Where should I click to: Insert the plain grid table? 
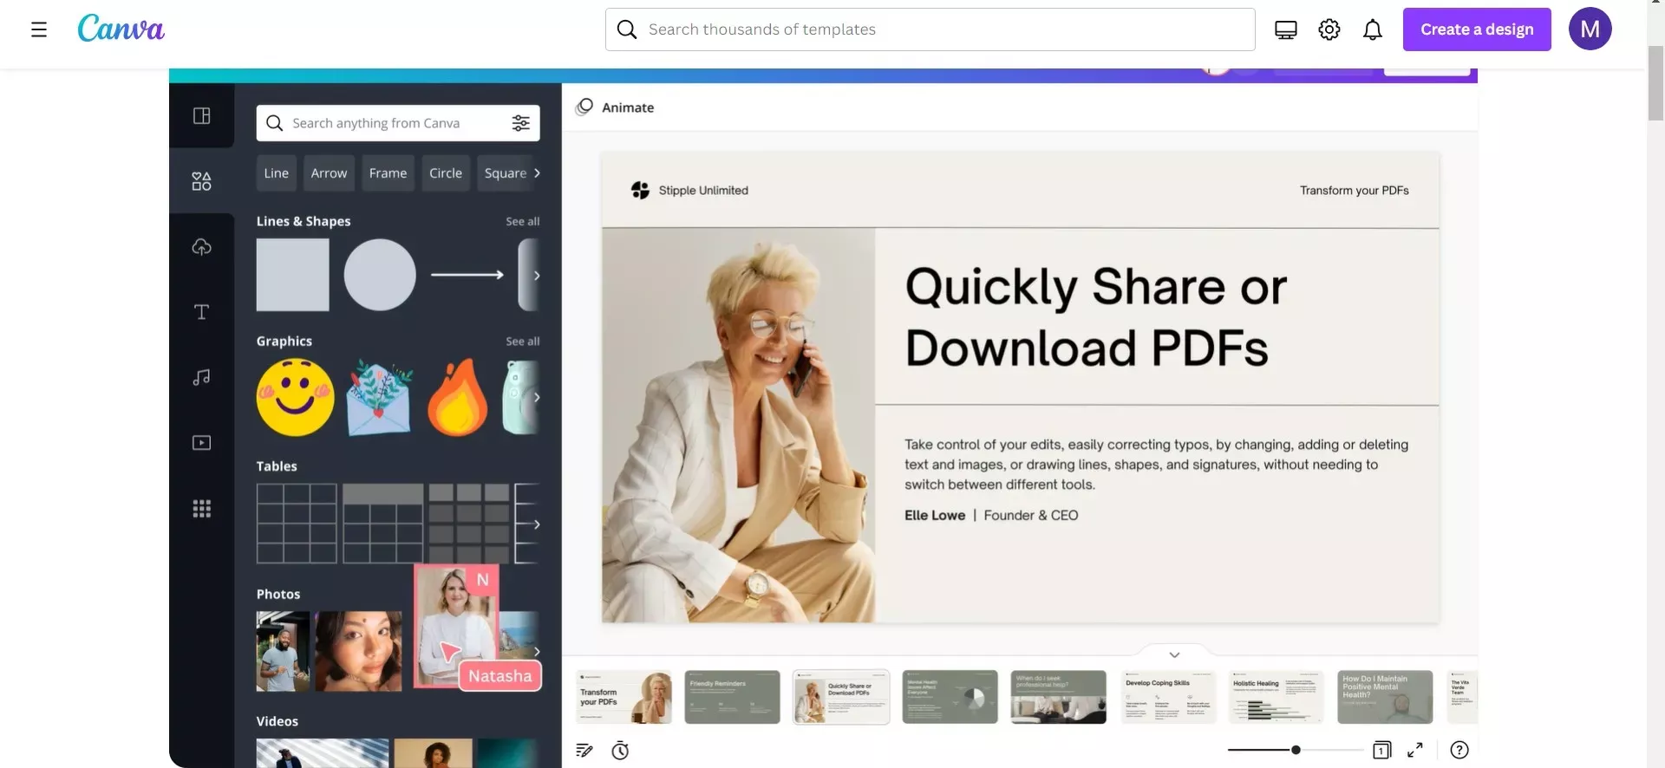tap(297, 524)
